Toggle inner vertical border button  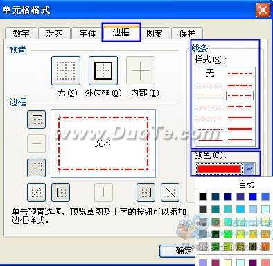[103, 192]
